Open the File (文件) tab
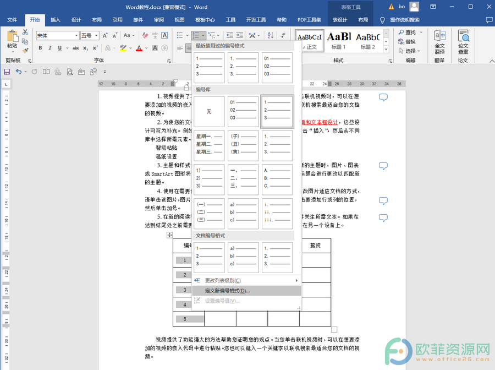This screenshot has width=495, height=370. tap(12, 20)
